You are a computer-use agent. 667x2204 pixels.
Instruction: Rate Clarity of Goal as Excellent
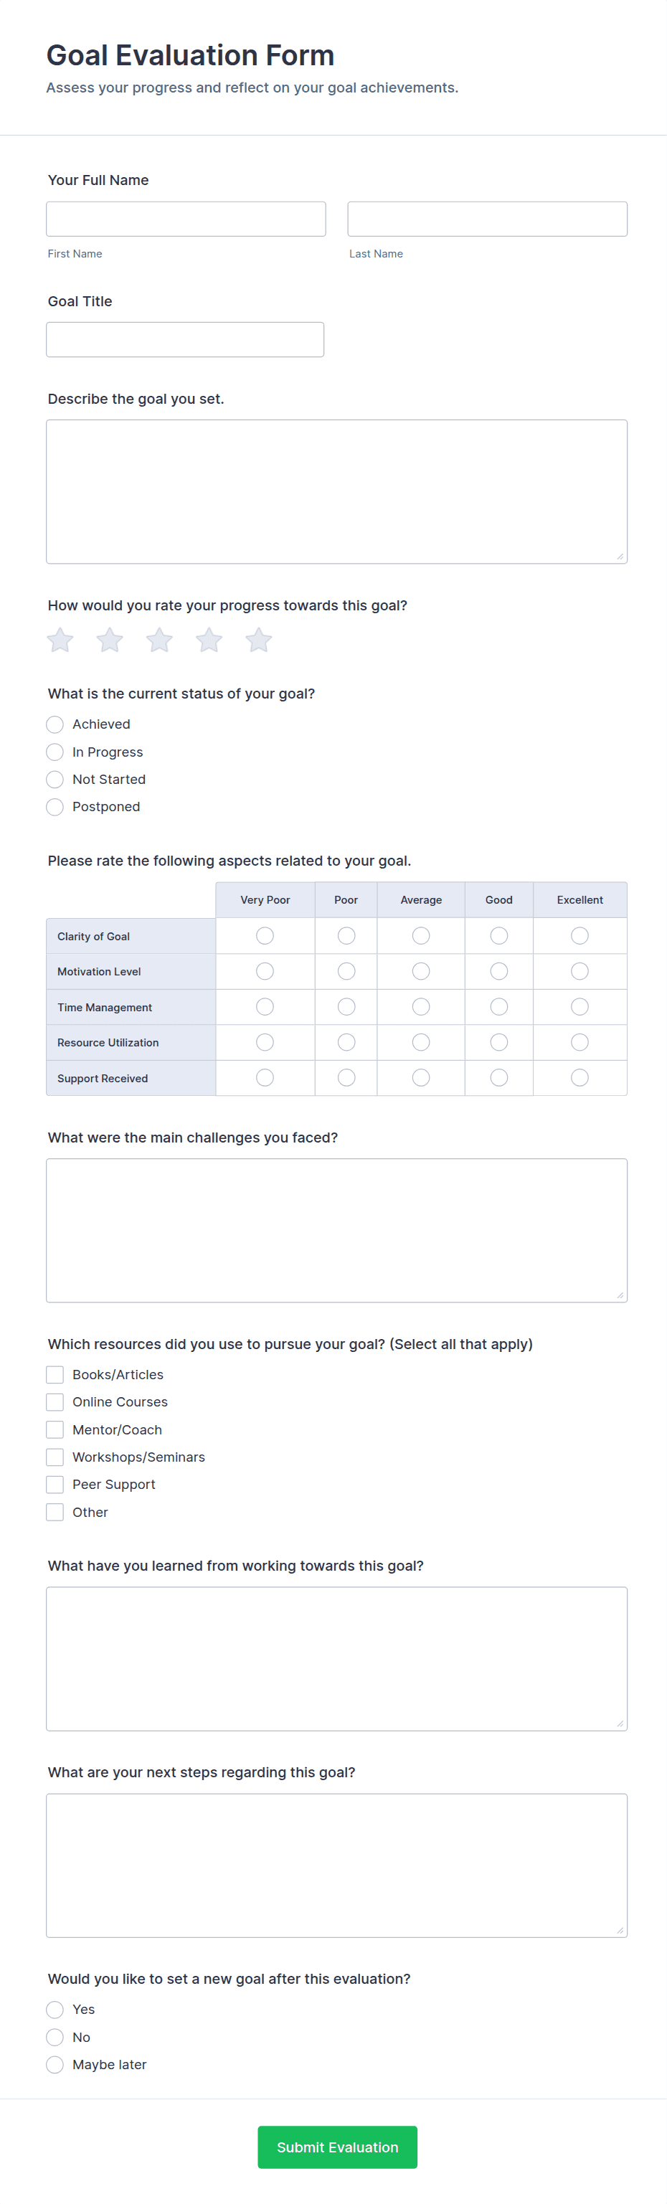580,936
